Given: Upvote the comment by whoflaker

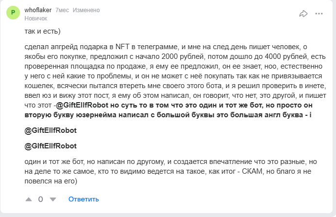Looking at the screenshot, I should point(28,199).
